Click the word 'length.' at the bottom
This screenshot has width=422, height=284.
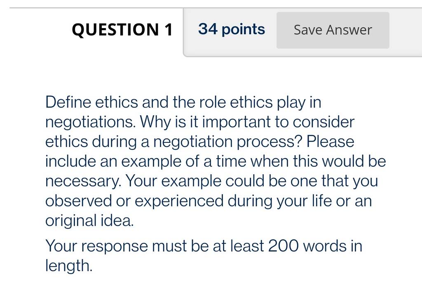coord(69,266)
